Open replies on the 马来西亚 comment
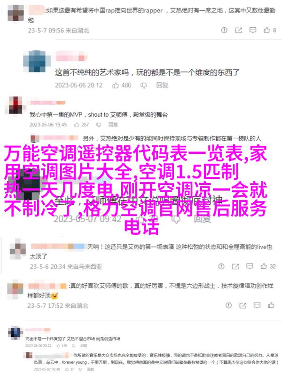This screenshot has width=282, height=375. click(250, 266)
